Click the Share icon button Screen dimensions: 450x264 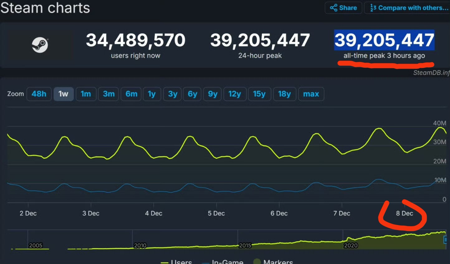(x=343, y=8)
